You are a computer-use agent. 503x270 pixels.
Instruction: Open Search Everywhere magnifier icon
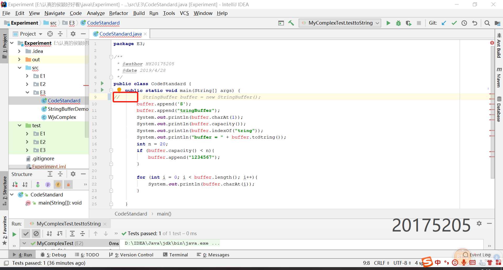pyautogui.click(x=487, y=23)
